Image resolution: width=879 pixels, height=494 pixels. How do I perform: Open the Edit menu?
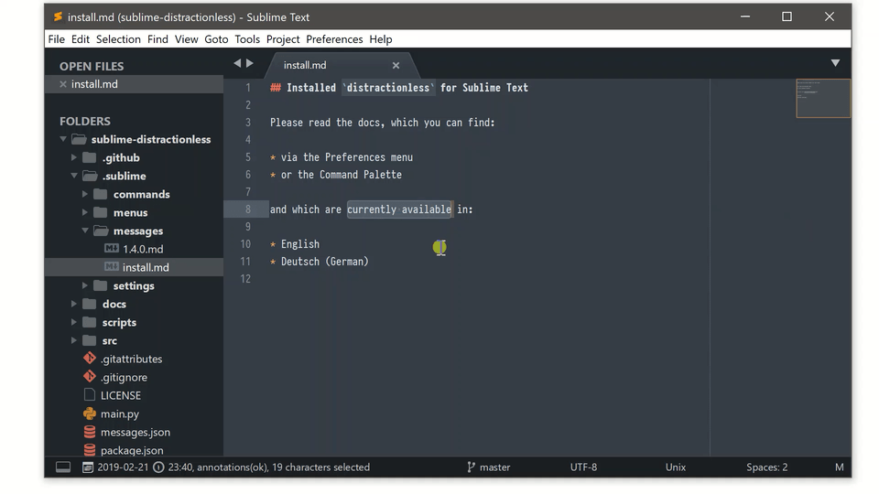81,39
